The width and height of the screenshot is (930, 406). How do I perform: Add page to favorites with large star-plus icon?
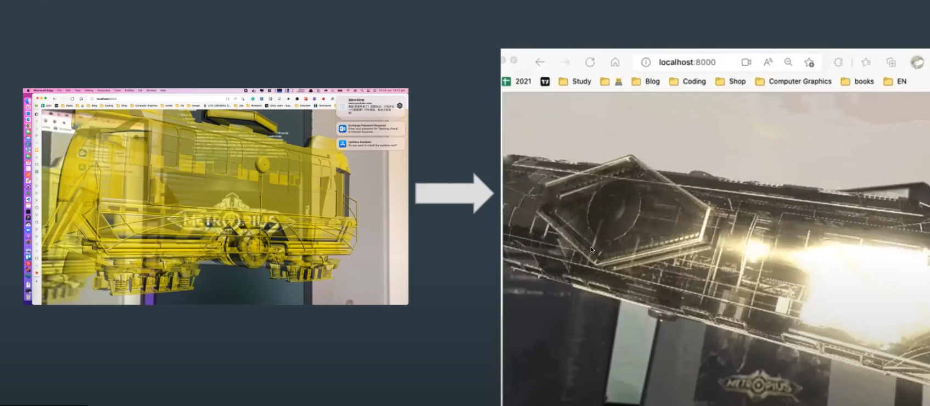pyautogui.click(x=809, y=62)
